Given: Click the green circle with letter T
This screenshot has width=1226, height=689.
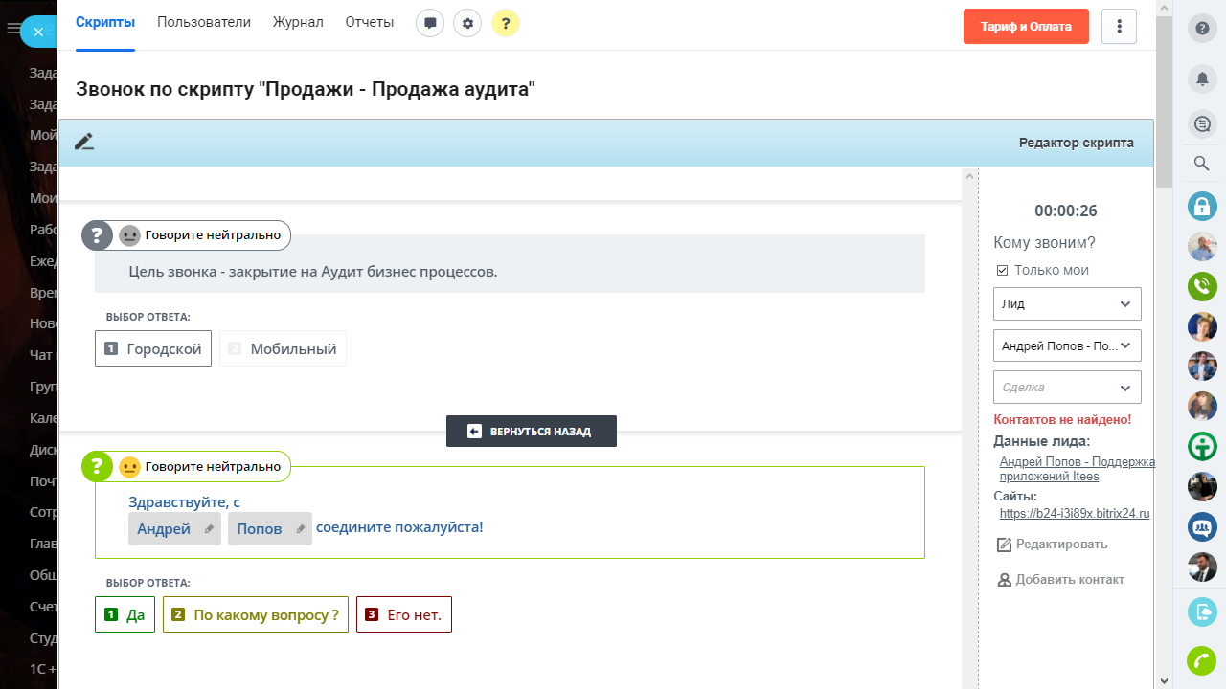Looking at the screenshot, I should point(1202,446).
